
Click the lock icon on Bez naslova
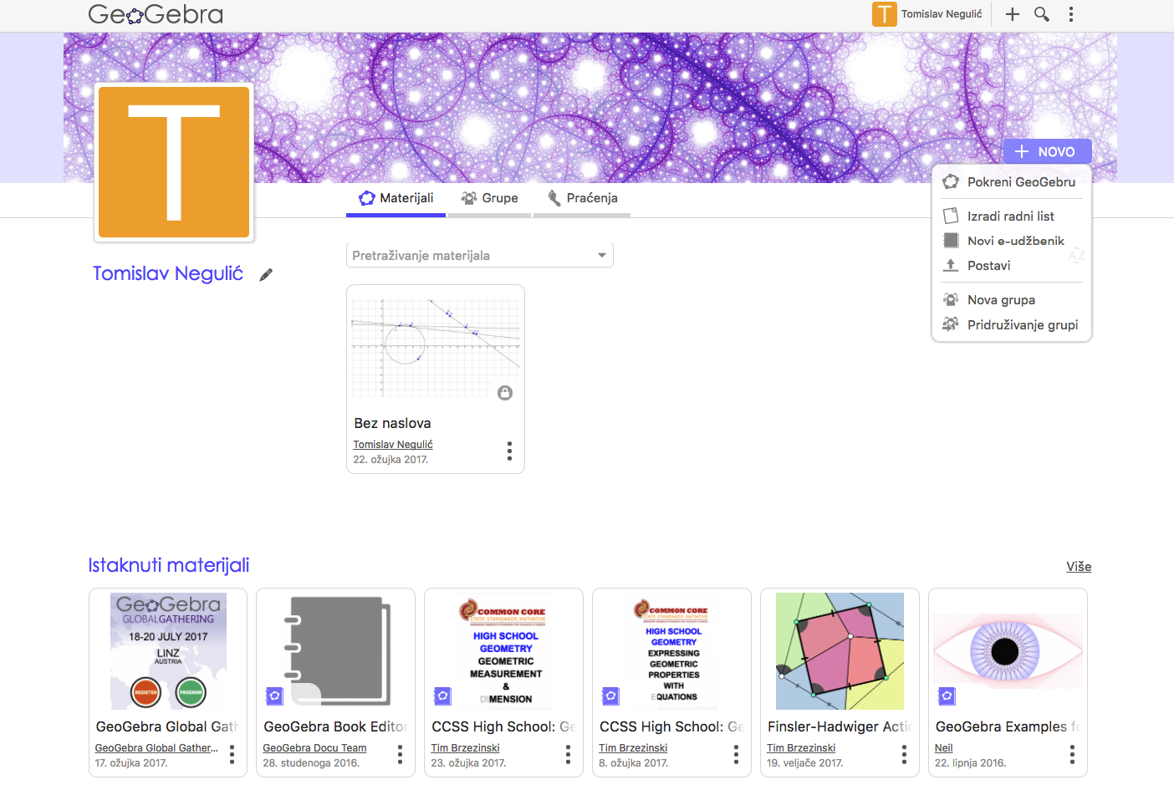click(505, 393)
